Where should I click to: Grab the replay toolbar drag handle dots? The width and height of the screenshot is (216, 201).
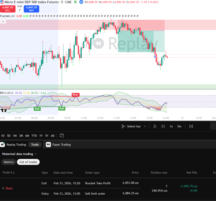pos(213,126)
